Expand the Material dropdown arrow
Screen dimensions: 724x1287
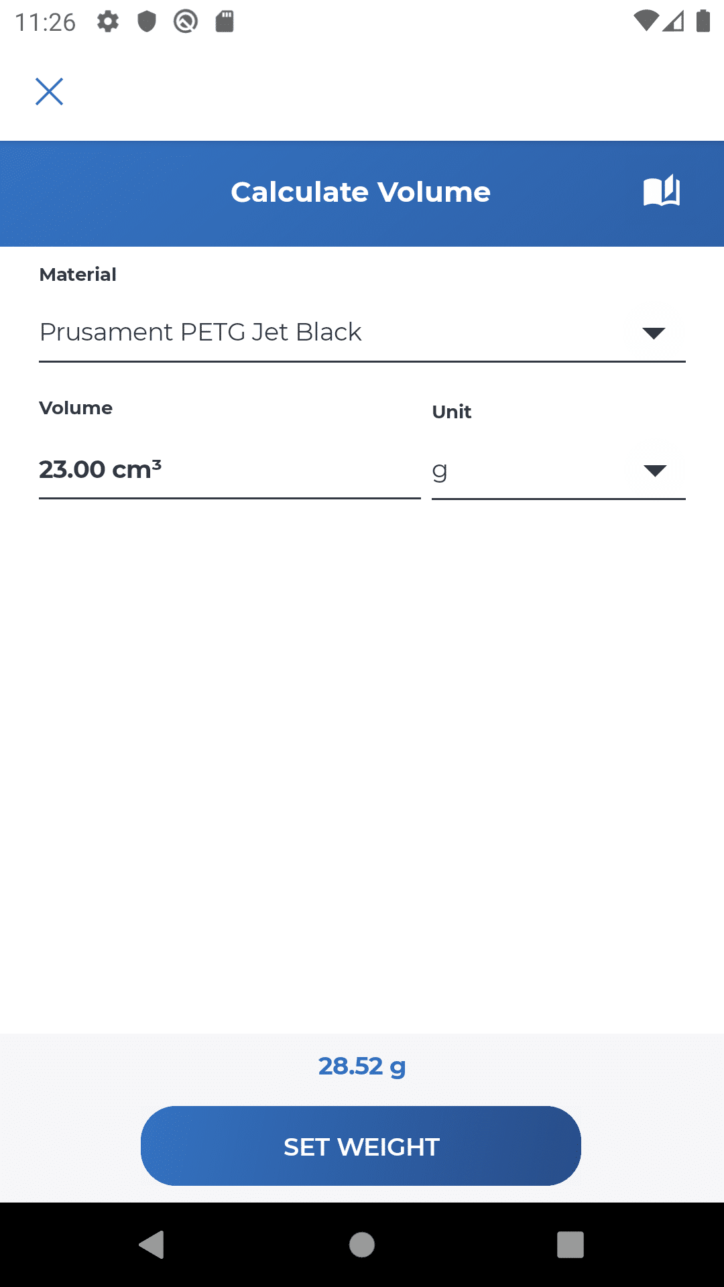click(654, 333)
